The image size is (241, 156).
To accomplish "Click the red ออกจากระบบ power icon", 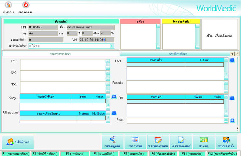I will pos(25,5).
